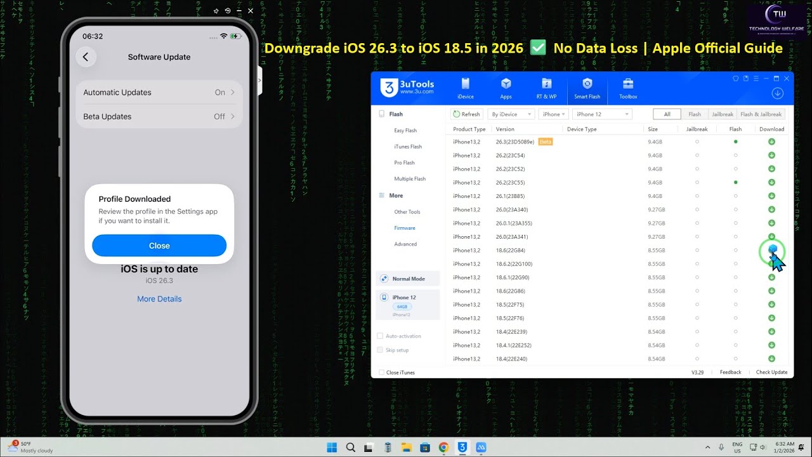
Task: Open the 3uTools download manager arrow icon
Action: click(x=777, y=93)
